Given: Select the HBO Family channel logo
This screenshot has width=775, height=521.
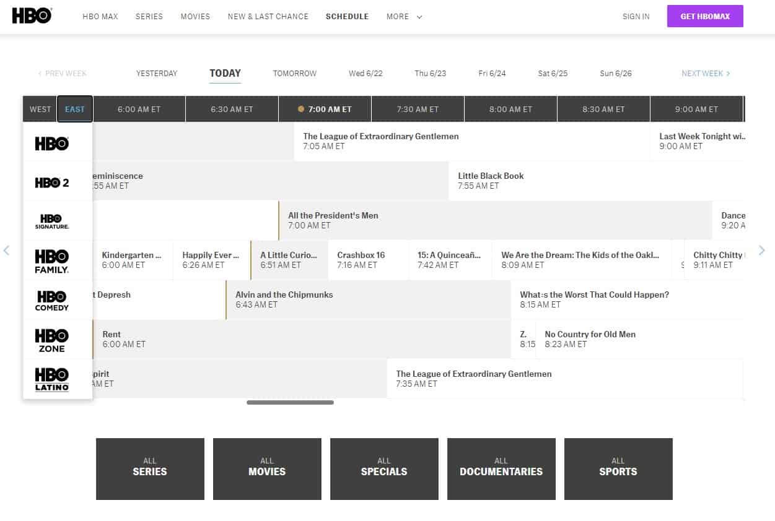Looking at the screenshot, I should pyautogui.click(x=52, y=261).
